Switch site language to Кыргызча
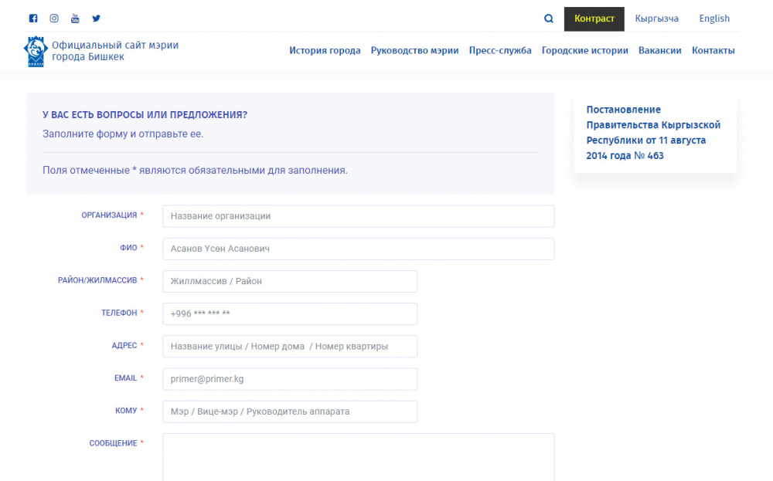The image size is (773, 481). (656, 19)
